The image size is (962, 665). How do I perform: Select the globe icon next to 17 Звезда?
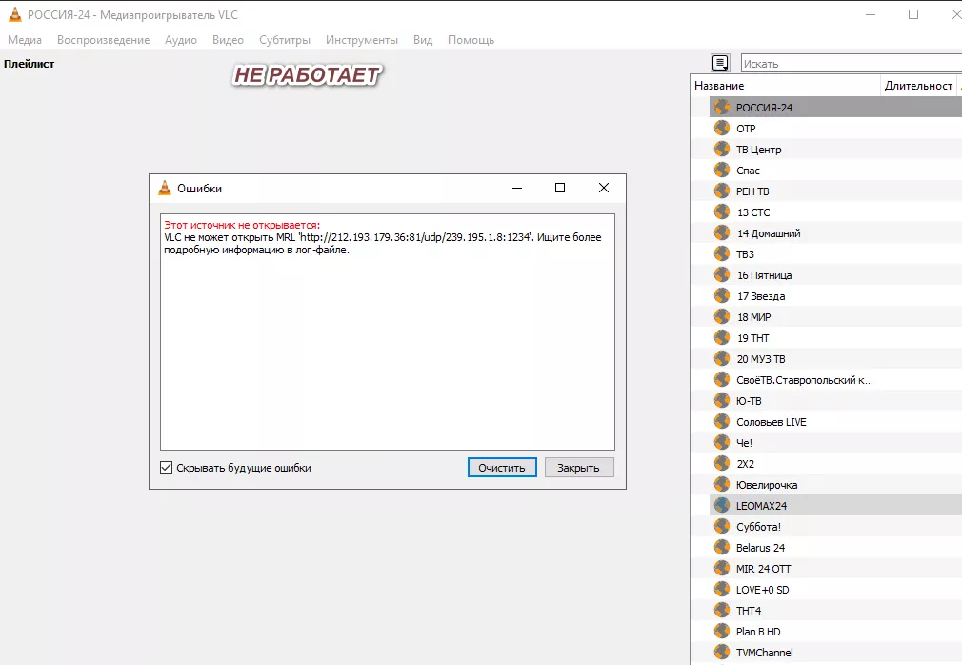point(722,295)
